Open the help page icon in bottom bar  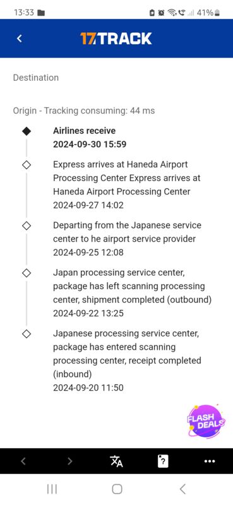pos(163,461)
